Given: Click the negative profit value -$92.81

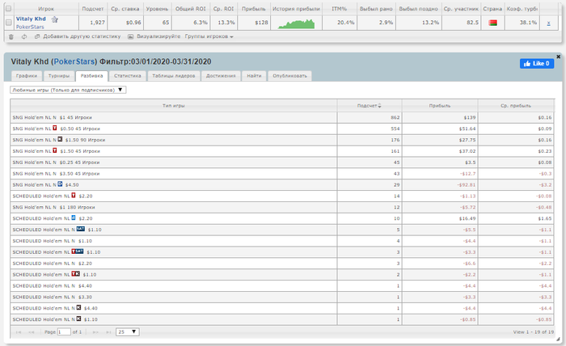Looking at the screenshot, I should pos(467,185).
